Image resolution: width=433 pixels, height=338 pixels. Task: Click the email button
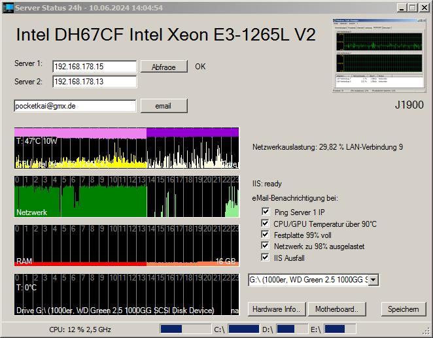point(164,106)
